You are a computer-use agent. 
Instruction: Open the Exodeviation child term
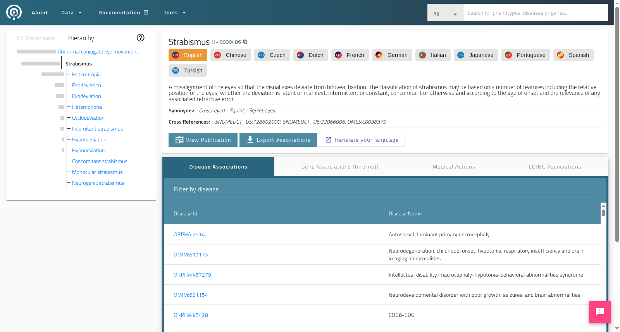point(86,96)
